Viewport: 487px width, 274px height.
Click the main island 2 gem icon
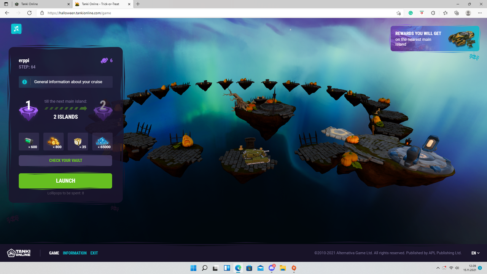[x=103, y=110]
